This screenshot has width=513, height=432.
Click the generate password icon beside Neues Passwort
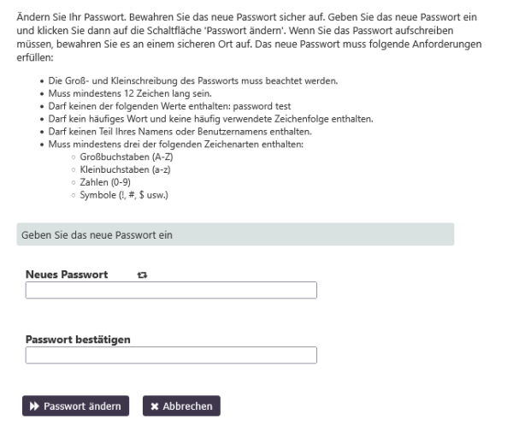tap(142, 275)
